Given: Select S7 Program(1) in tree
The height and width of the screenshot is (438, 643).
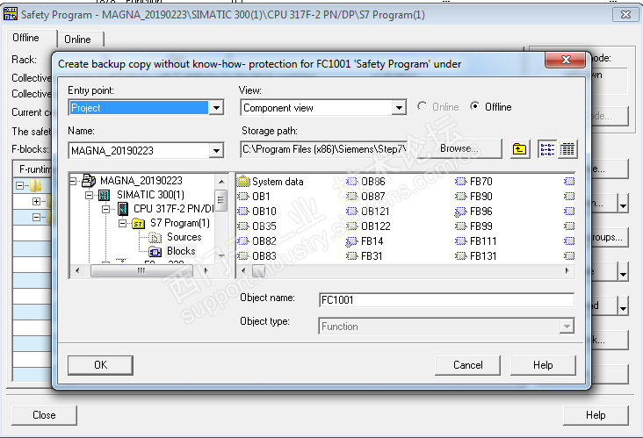Looking at the screenshot, I should point(171,223).
